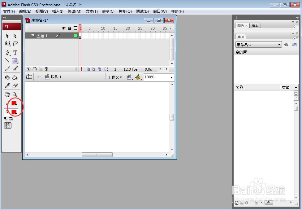Select the Eyedropper tool
The height and width of the screenshot is (210, 302).
7,85
